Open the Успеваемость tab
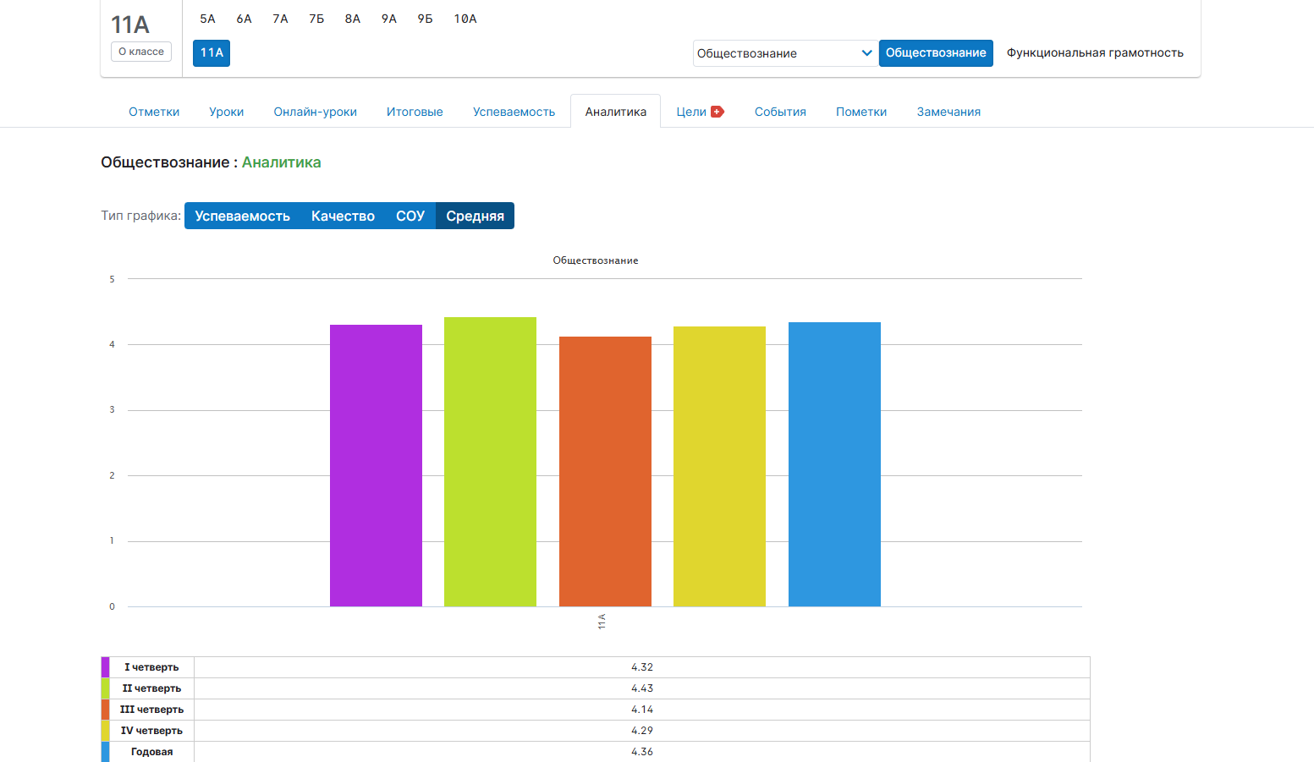This screenshot has width=1314, height=762. click(514, 112)
